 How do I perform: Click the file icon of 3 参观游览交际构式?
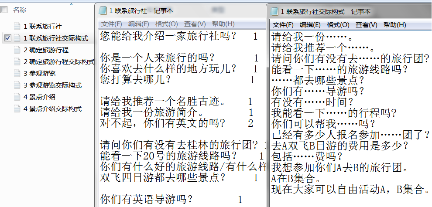coord(17,85)
